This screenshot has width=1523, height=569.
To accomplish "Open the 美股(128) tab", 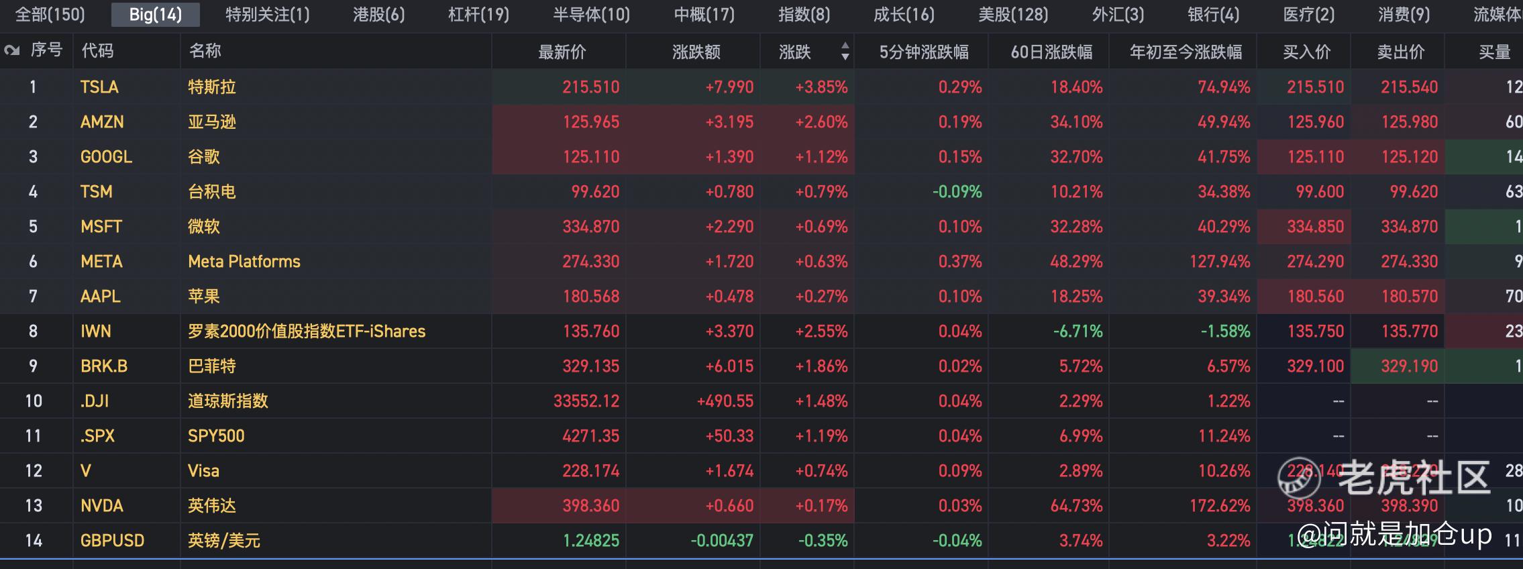I will point(1012,14).
